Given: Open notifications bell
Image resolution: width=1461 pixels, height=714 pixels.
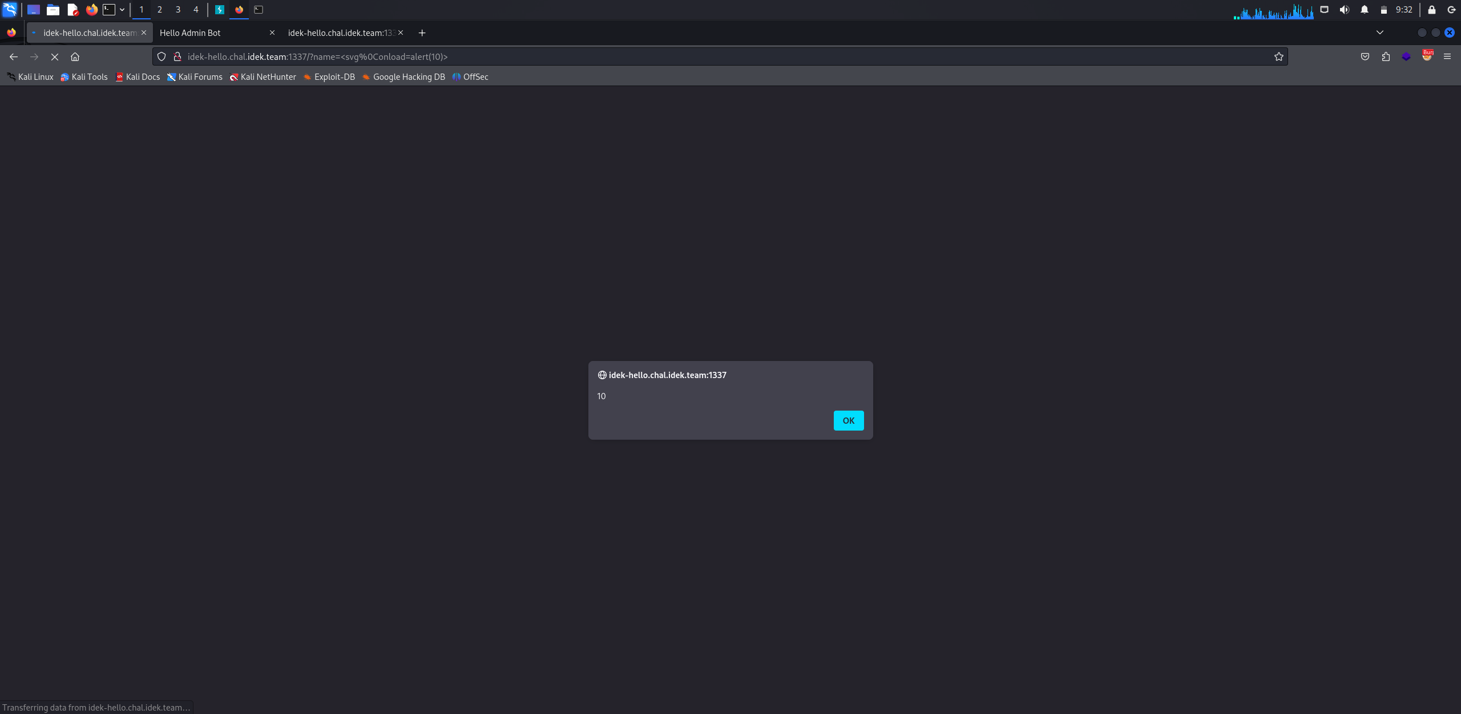Looking at the screenshot, I should click(x=1364, y=10).
